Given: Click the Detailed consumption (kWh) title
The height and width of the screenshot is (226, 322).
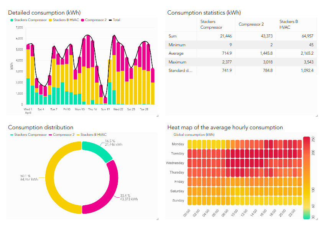Looking at the screenshot, I should (x=44, y=13).
